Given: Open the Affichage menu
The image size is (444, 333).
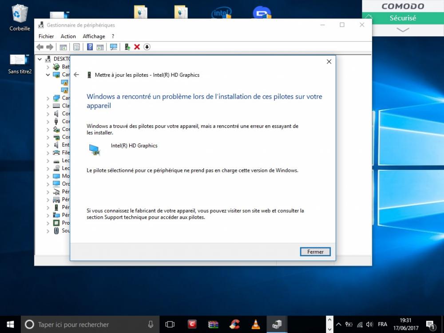Looking at the screenshot, I should pyautogui.click(x=94, y=36).
